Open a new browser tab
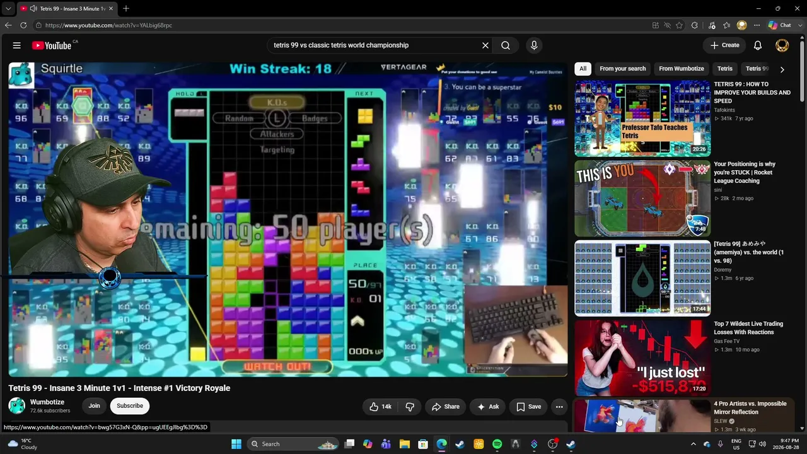The image size is (807, 454). (x=126, y=9)
